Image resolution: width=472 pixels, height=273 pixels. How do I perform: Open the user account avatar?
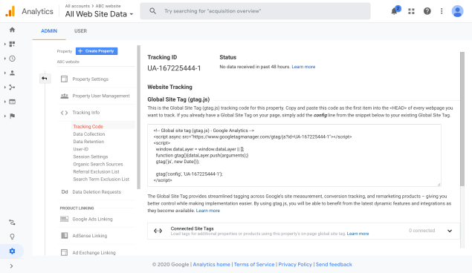[457, 11]
